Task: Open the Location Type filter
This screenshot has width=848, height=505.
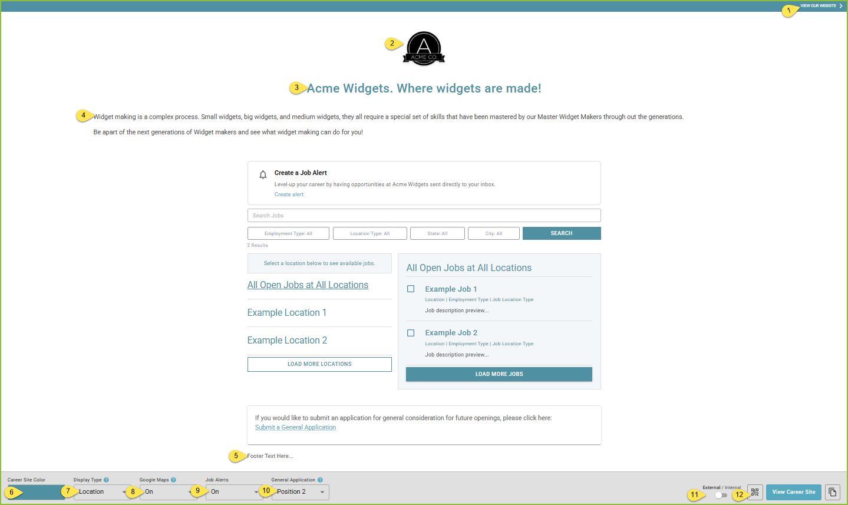Action: pos(370,233)
